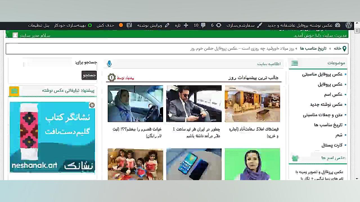
Task: Click the orange dot cache plugin icon
Action: (x=121, y=25)
